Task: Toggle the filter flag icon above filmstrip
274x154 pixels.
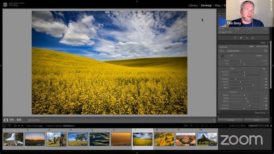Action: 191,125
